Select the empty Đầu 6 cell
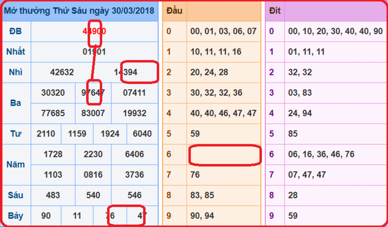 coord(224,154)
